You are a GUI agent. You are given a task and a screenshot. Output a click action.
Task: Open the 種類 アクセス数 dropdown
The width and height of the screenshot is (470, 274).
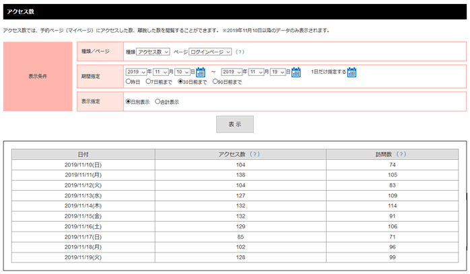pyautogui.click(x=153, y=52)
